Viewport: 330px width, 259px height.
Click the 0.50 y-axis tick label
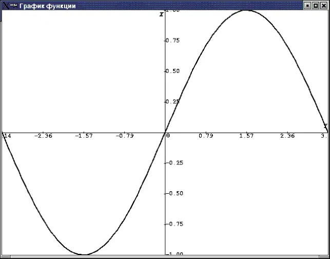[x=173, y=71]
